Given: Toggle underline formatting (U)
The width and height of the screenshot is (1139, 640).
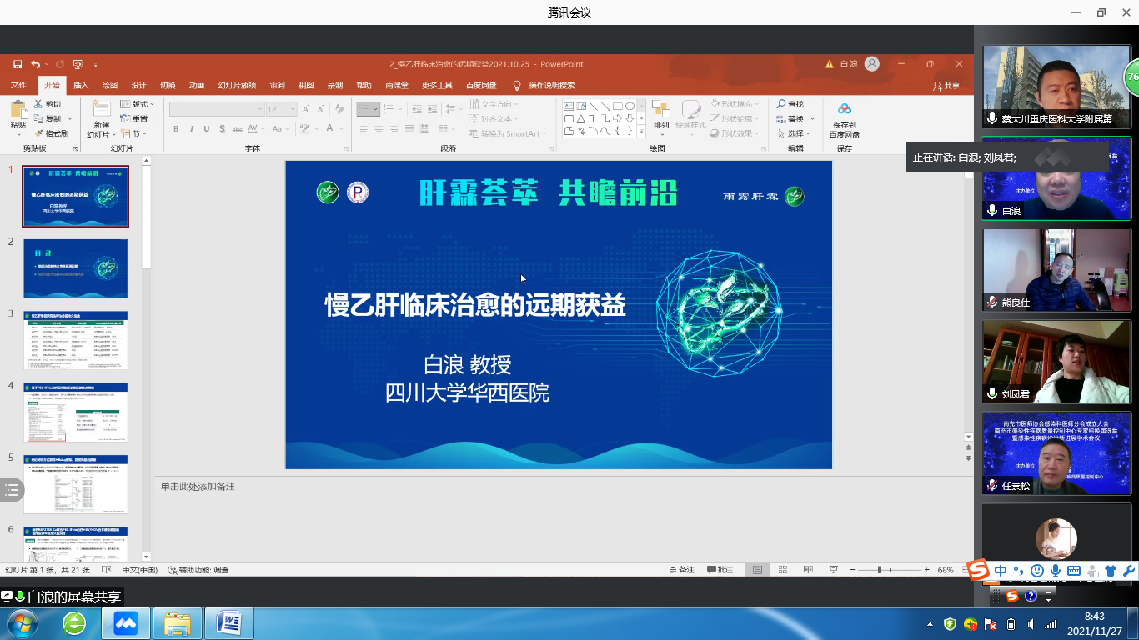Looking at the screenshot, I should [x=207, y=129].
